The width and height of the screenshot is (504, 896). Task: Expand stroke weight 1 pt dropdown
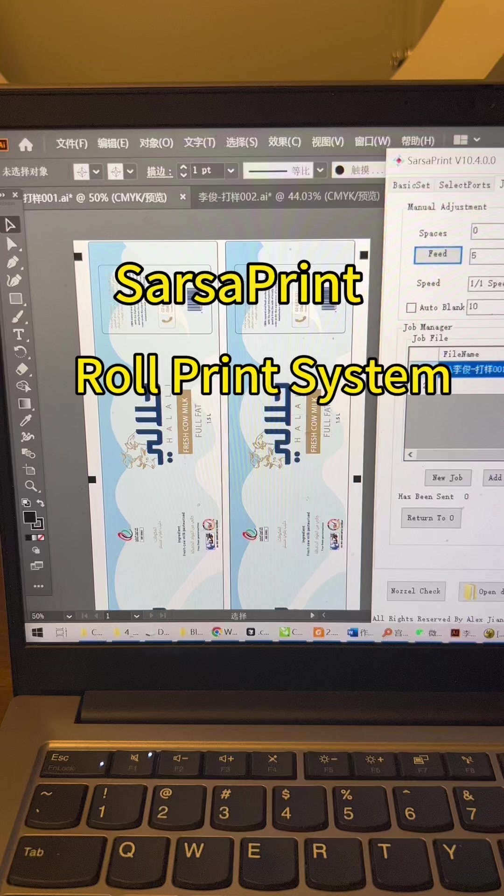pos(231,171)
